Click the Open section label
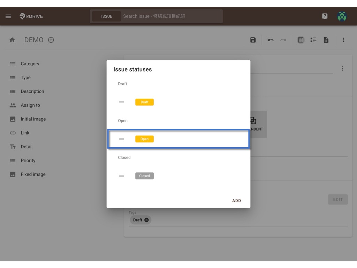Screen dimensions: 357x268 123,121
